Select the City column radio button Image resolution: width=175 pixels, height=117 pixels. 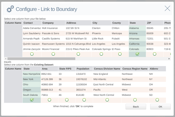point(101,54)
